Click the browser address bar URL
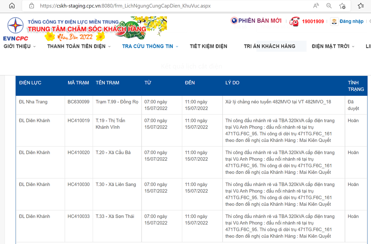Viewport: 371px width, 244px height. (125, 6)
